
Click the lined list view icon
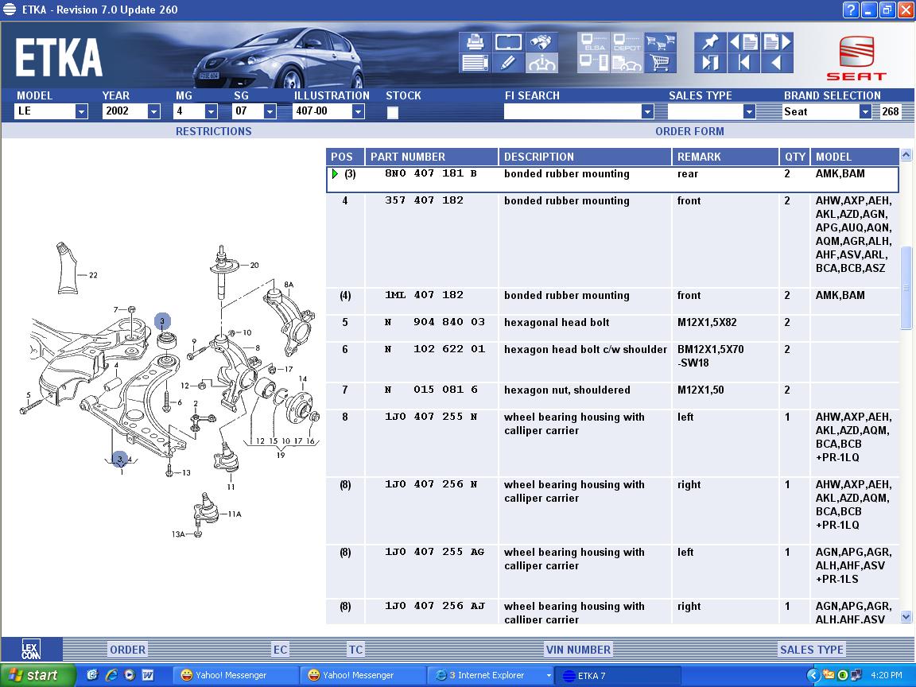pos(475,63)
